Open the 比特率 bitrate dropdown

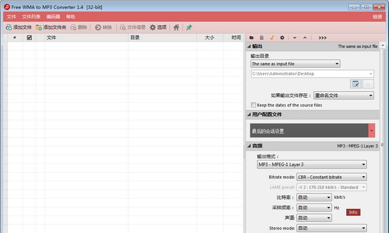pos(314,197)
